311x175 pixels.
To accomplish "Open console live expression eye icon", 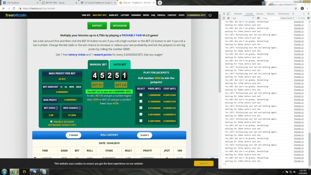I will pyautogui.click(x=258, y=18).
